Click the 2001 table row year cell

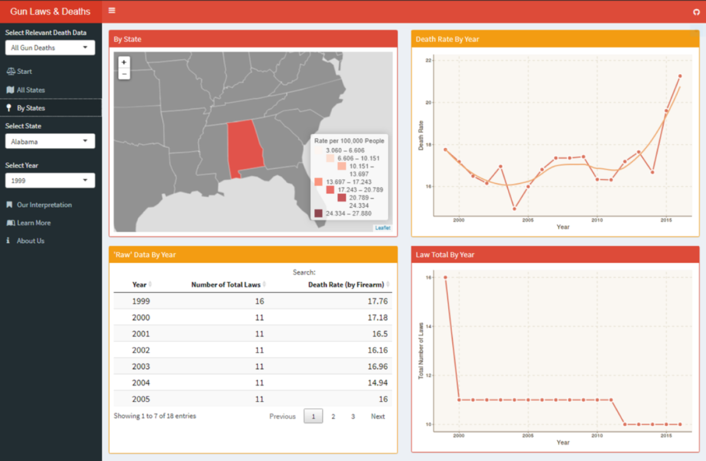(x=141, y=334)
